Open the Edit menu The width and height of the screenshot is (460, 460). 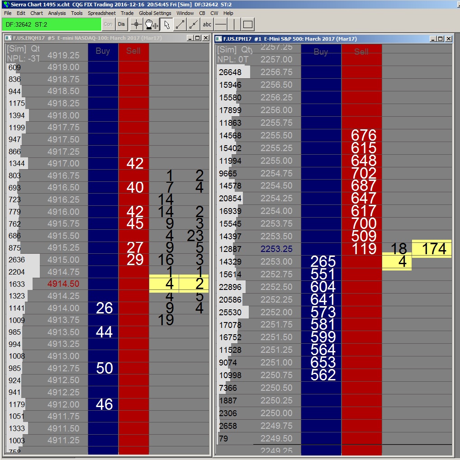pos(21,13)
